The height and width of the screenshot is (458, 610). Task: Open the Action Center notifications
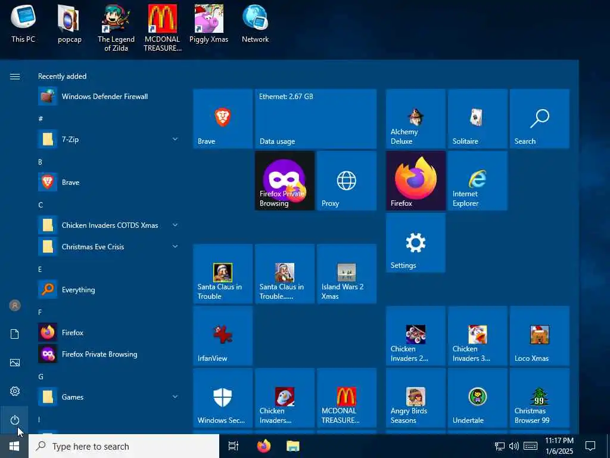click(590, 446)
